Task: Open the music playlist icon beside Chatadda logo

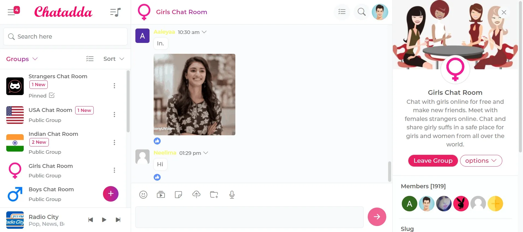Action: [115, 12]
